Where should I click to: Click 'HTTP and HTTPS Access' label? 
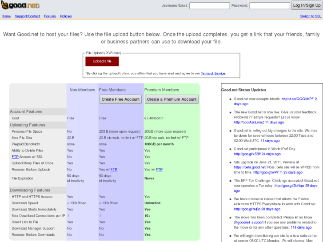point(32,197)
